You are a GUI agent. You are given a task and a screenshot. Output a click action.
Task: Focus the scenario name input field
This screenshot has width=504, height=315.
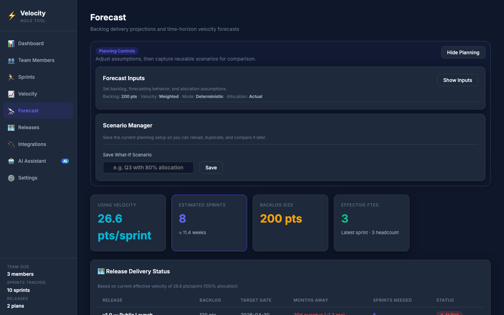(148, 168)
